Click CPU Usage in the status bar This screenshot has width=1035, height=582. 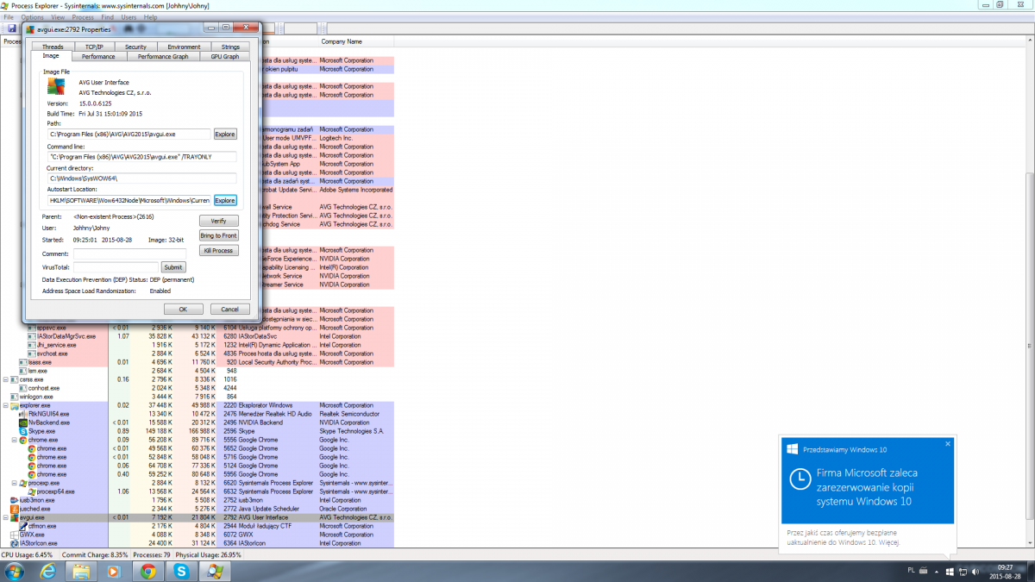click(28, 555)
